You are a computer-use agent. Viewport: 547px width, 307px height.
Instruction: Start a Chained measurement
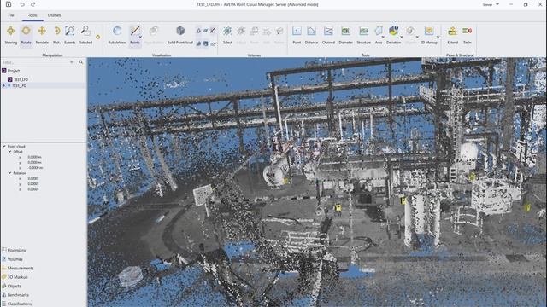pyautogui.click(x=328, y=35)
